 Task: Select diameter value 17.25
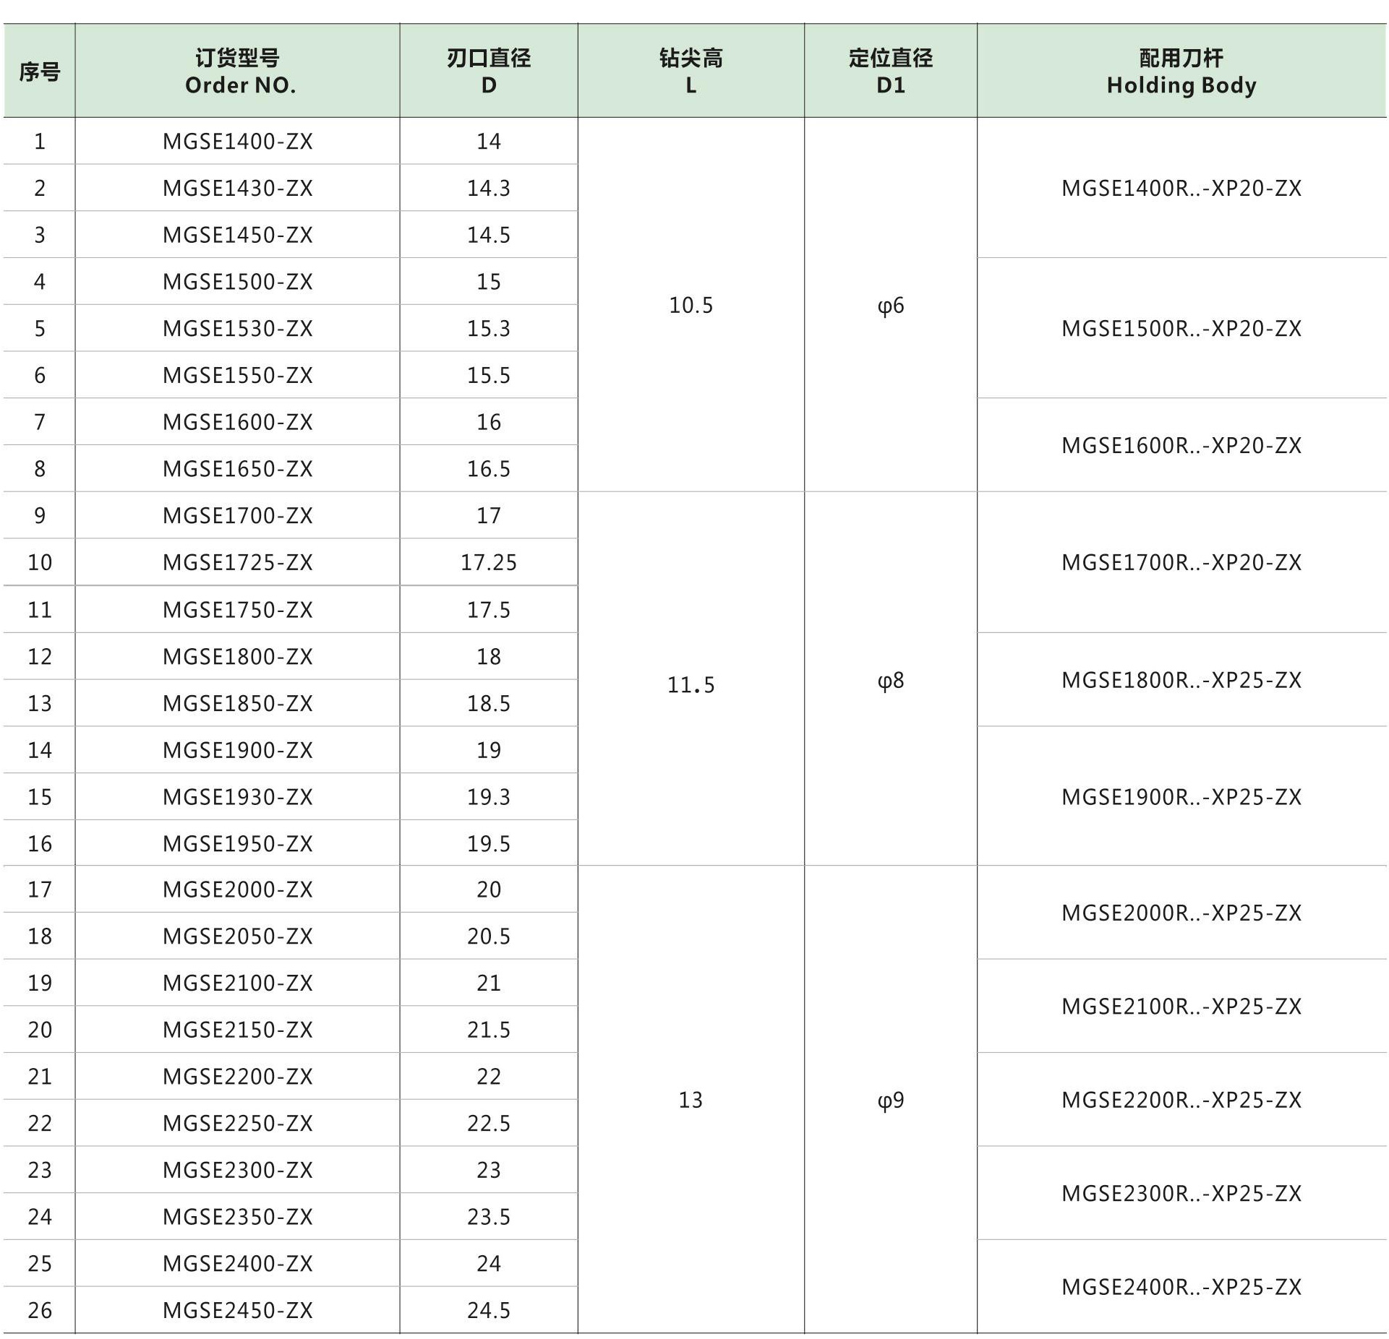(x=489, y=562)
